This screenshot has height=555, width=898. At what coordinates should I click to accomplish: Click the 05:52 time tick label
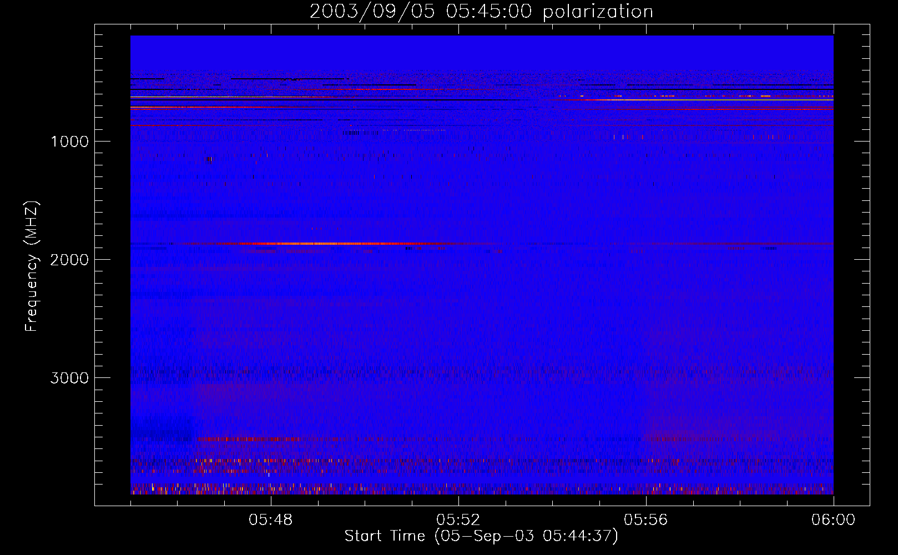coord(458,520)
